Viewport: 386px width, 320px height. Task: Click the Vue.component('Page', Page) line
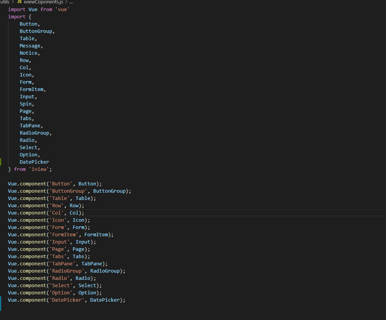(49, 249)
